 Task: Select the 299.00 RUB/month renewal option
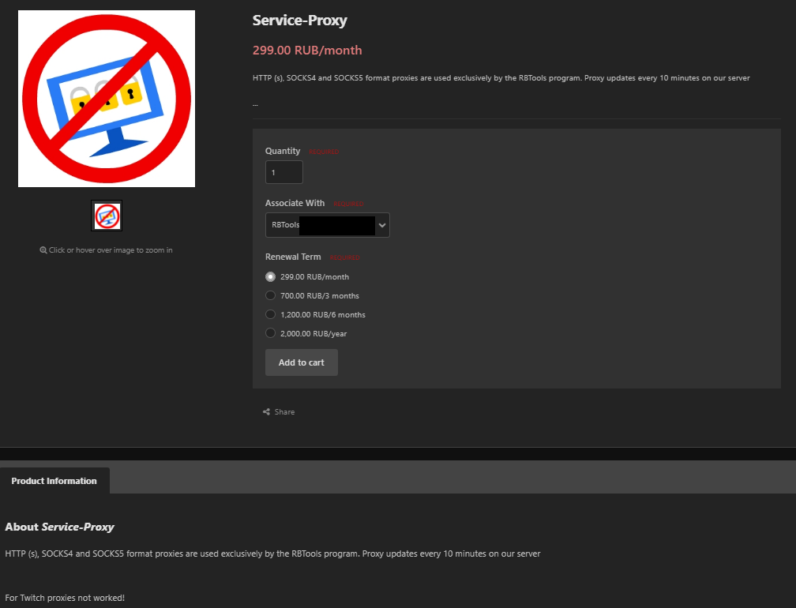tap(271, 277)
